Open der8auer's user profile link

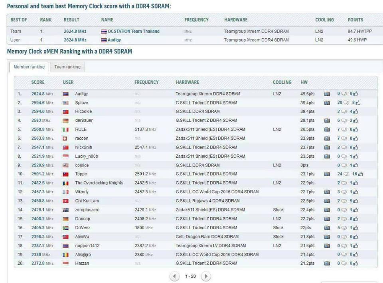(x=84, y=121)
